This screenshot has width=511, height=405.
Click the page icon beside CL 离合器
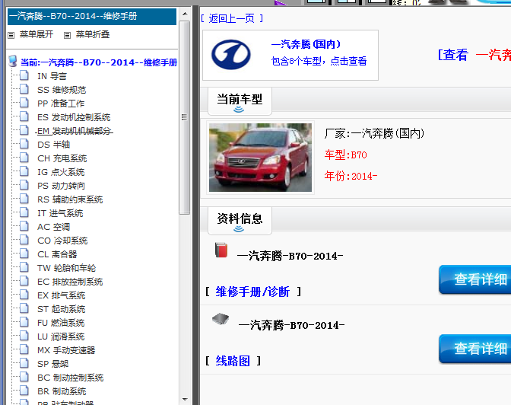tap(24, 254)
